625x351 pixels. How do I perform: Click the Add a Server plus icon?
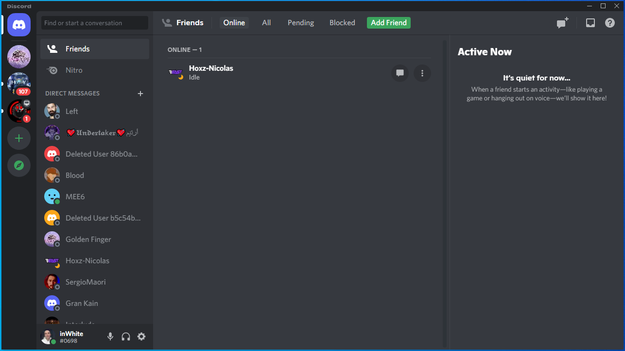point(19,138)
